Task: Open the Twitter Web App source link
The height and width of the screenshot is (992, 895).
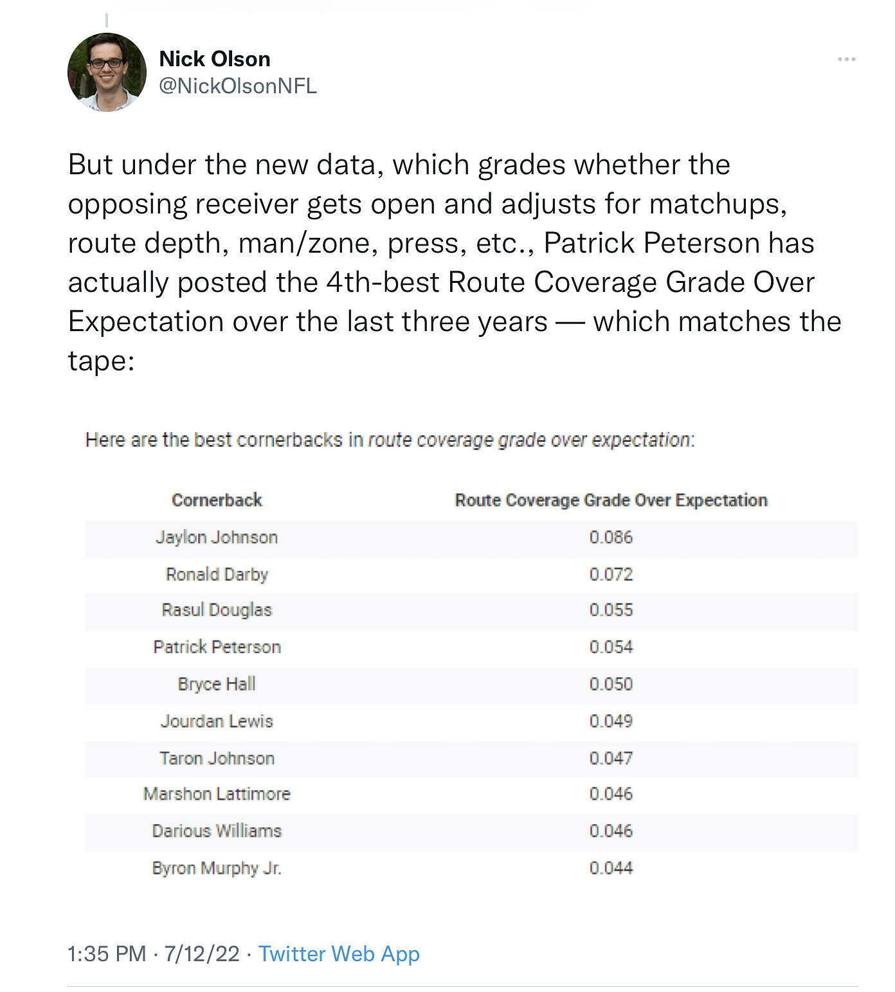Action: [339, 953]
